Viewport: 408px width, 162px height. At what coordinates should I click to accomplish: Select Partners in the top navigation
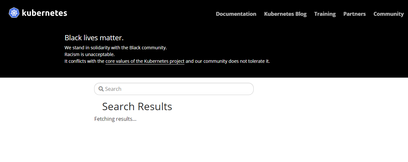[354, 14]
